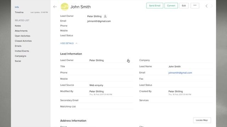227x127 pixels.
Task: Click the John Smith lead name value
Action: pos(175,67)
